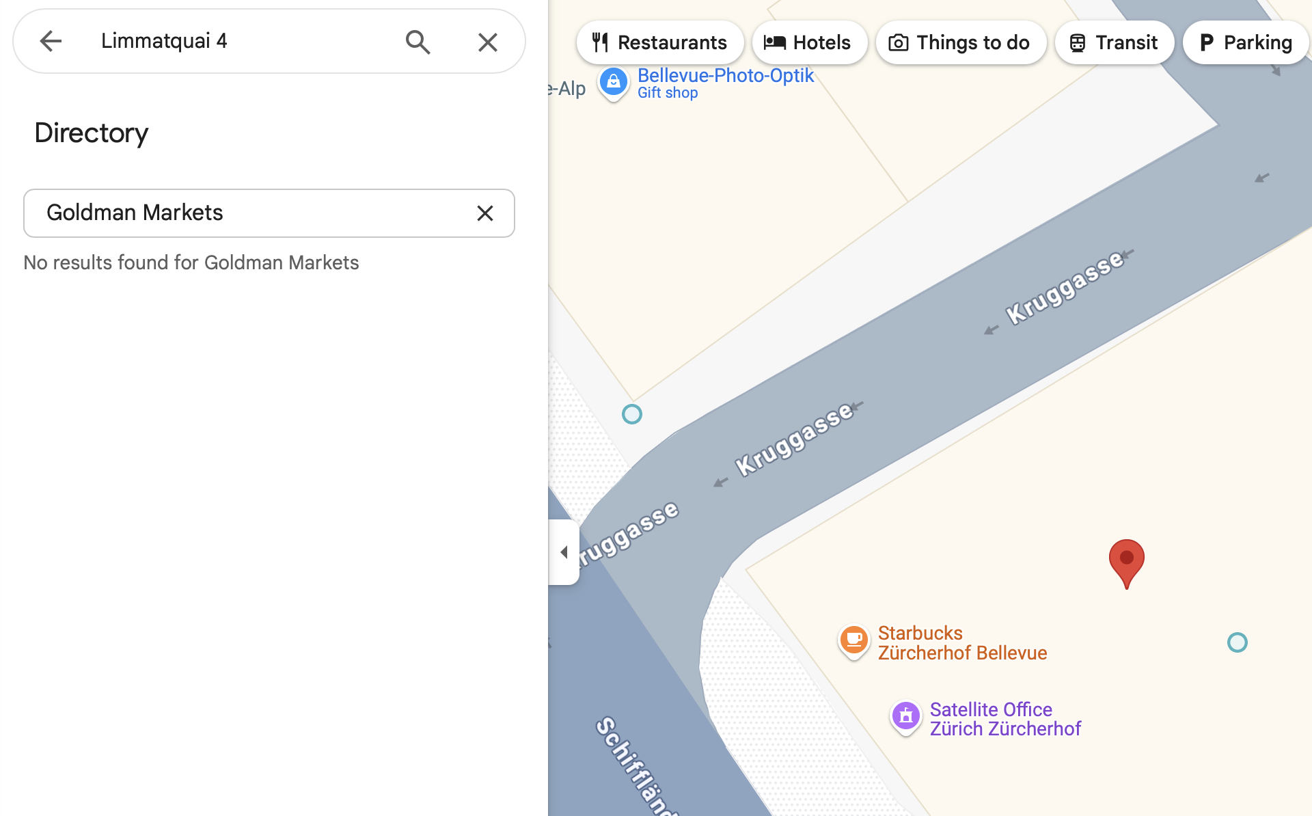Open Satellite Office Zürich Zürcherhof marker
Viewport: 1312px width, 816px height.
click(x=906, y=718)
